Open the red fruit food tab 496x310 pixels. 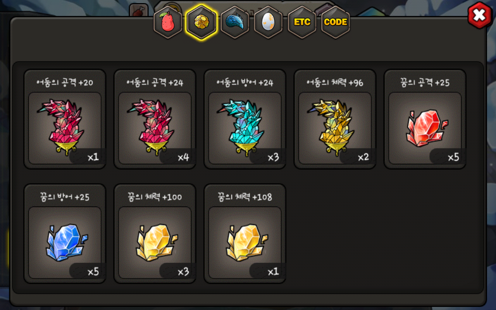point(168,22)
